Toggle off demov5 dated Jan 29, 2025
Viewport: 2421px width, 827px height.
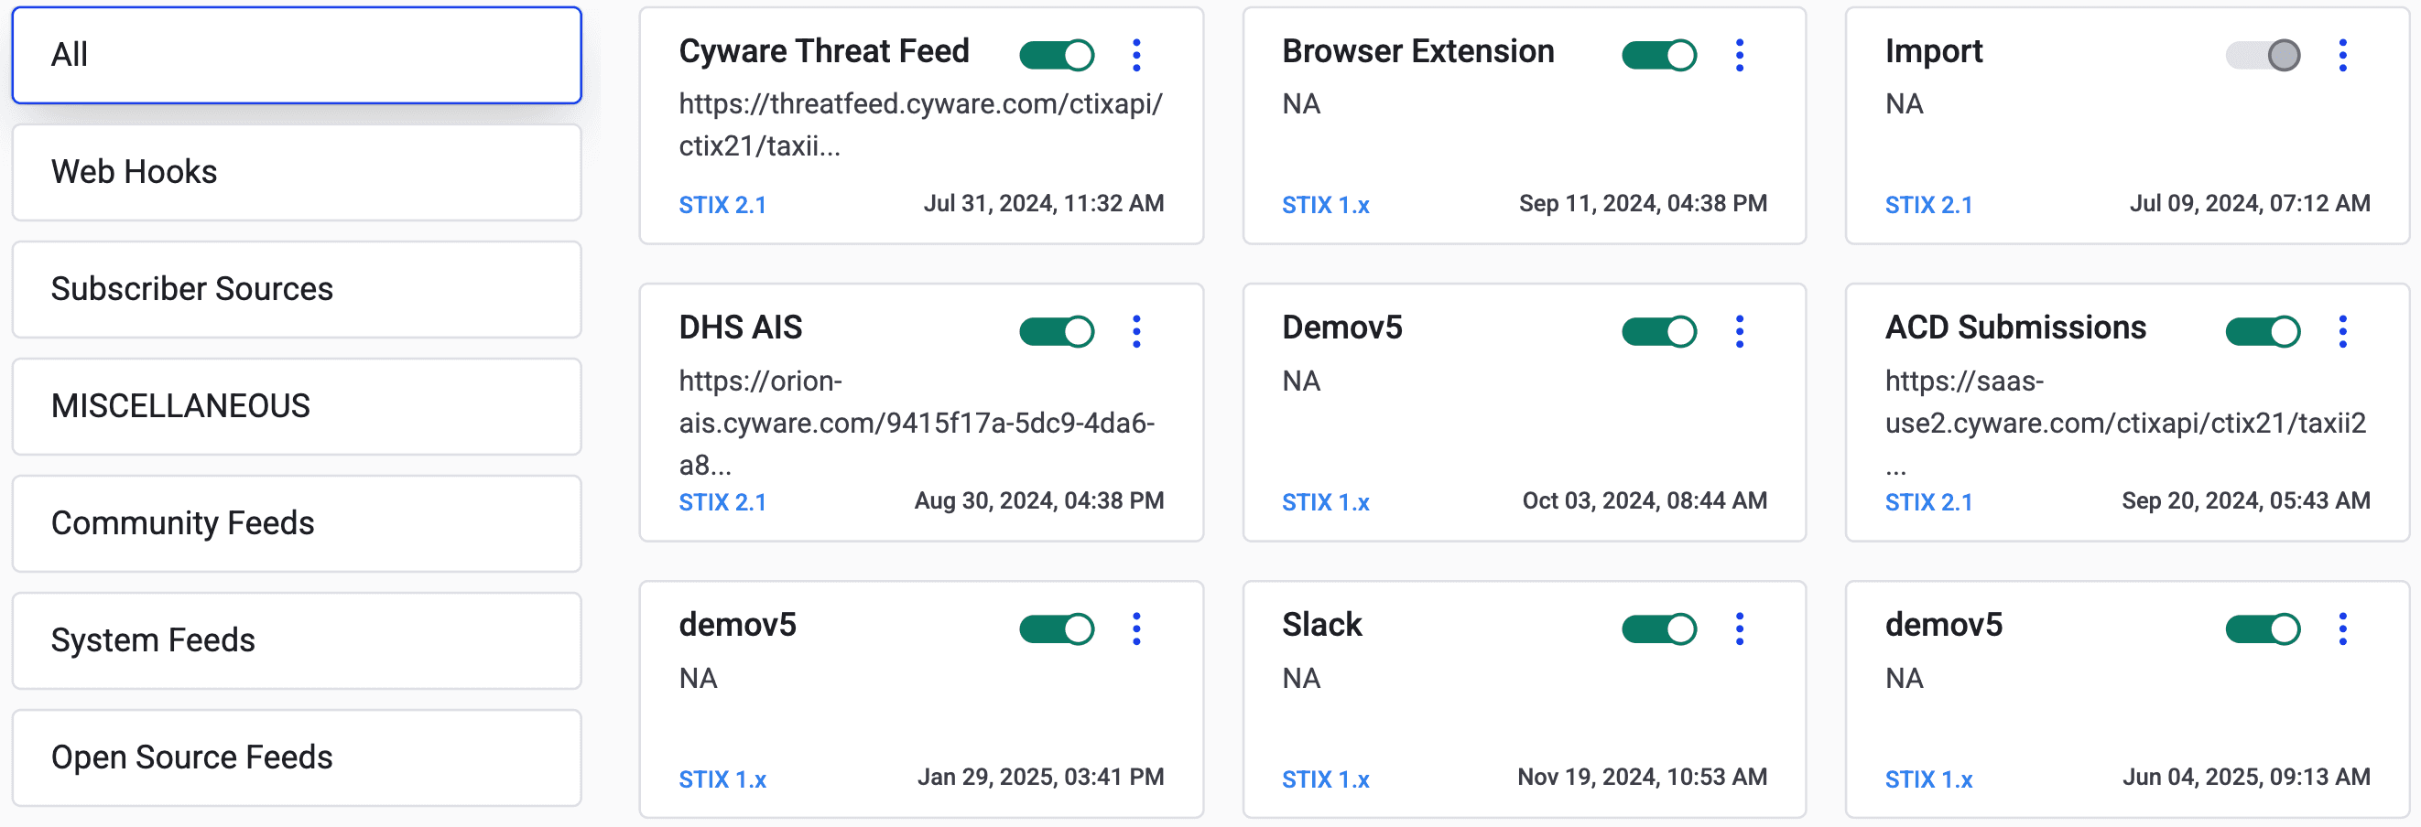click(1057, 628)
